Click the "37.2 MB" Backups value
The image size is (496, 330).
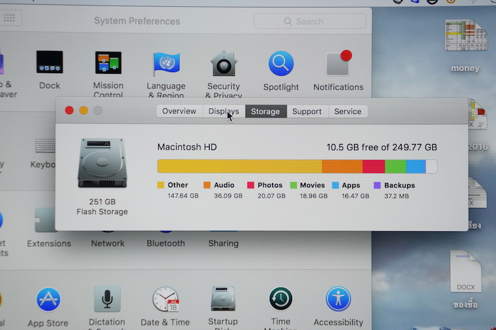coord(396,196)
